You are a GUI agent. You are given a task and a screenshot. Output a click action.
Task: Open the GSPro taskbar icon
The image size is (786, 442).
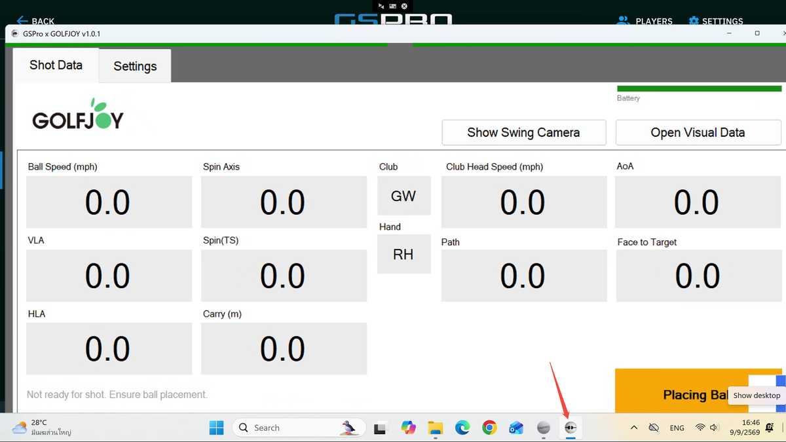[544, 428]
